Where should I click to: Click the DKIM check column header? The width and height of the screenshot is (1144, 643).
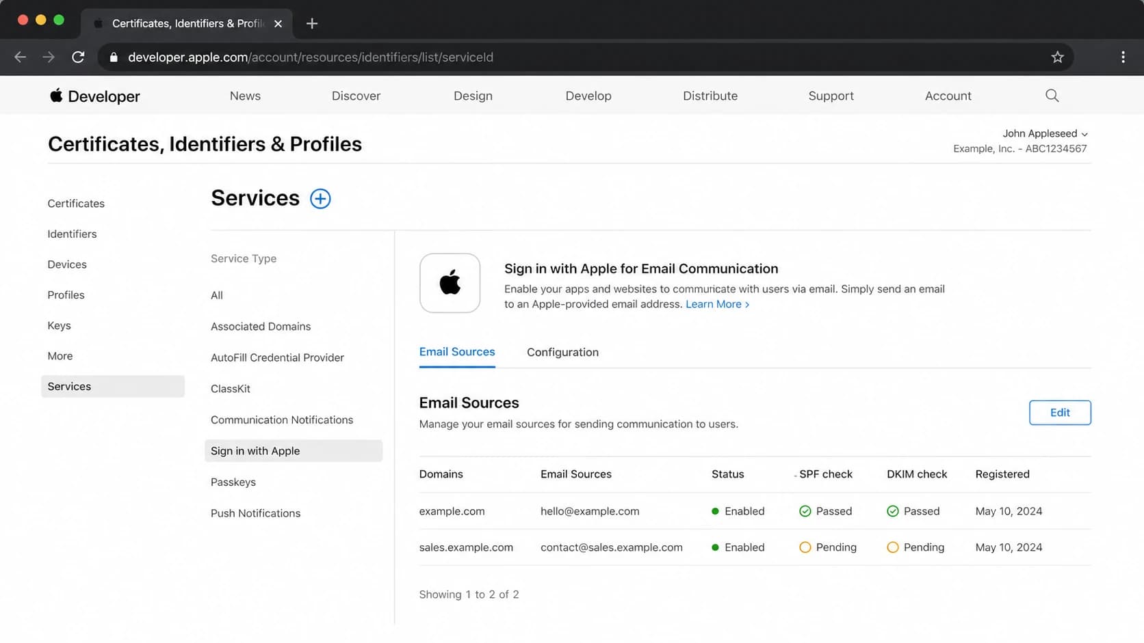(x=917, y=474)
